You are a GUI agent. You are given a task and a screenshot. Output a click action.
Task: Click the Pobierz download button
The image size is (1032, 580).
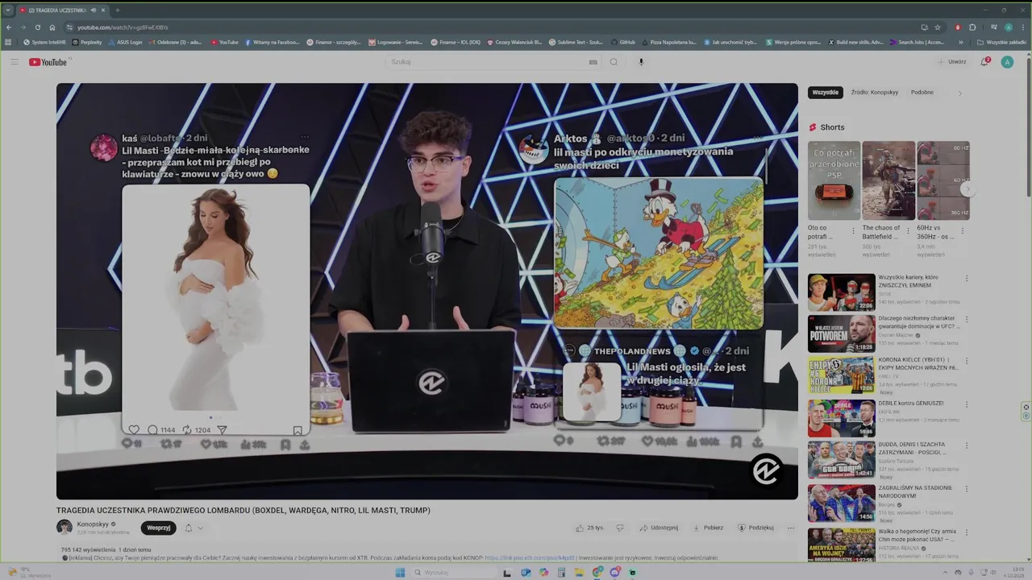click(x=708, y=528)
